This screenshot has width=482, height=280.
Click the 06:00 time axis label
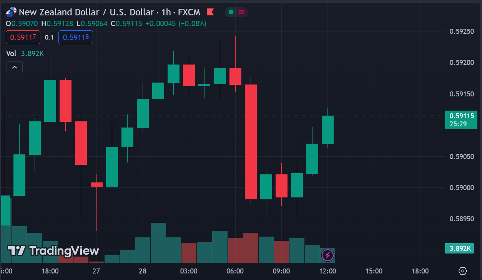235,271
